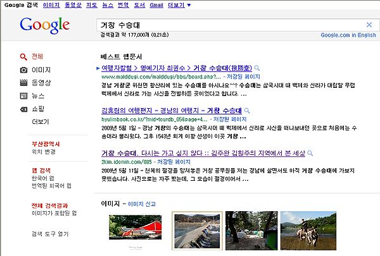Open 번역 in the top navigation bar
This screenshot has height=256, width=380.
[x=123, y=5]
